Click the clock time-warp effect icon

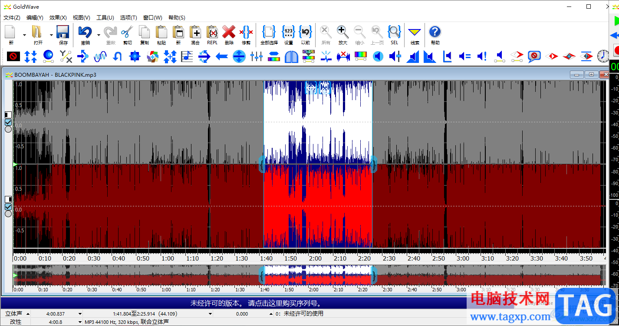point(603,56)
